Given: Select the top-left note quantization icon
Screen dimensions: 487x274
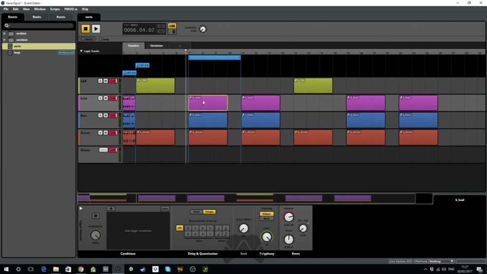Looking at the screenshot, I should pos(218,228).
